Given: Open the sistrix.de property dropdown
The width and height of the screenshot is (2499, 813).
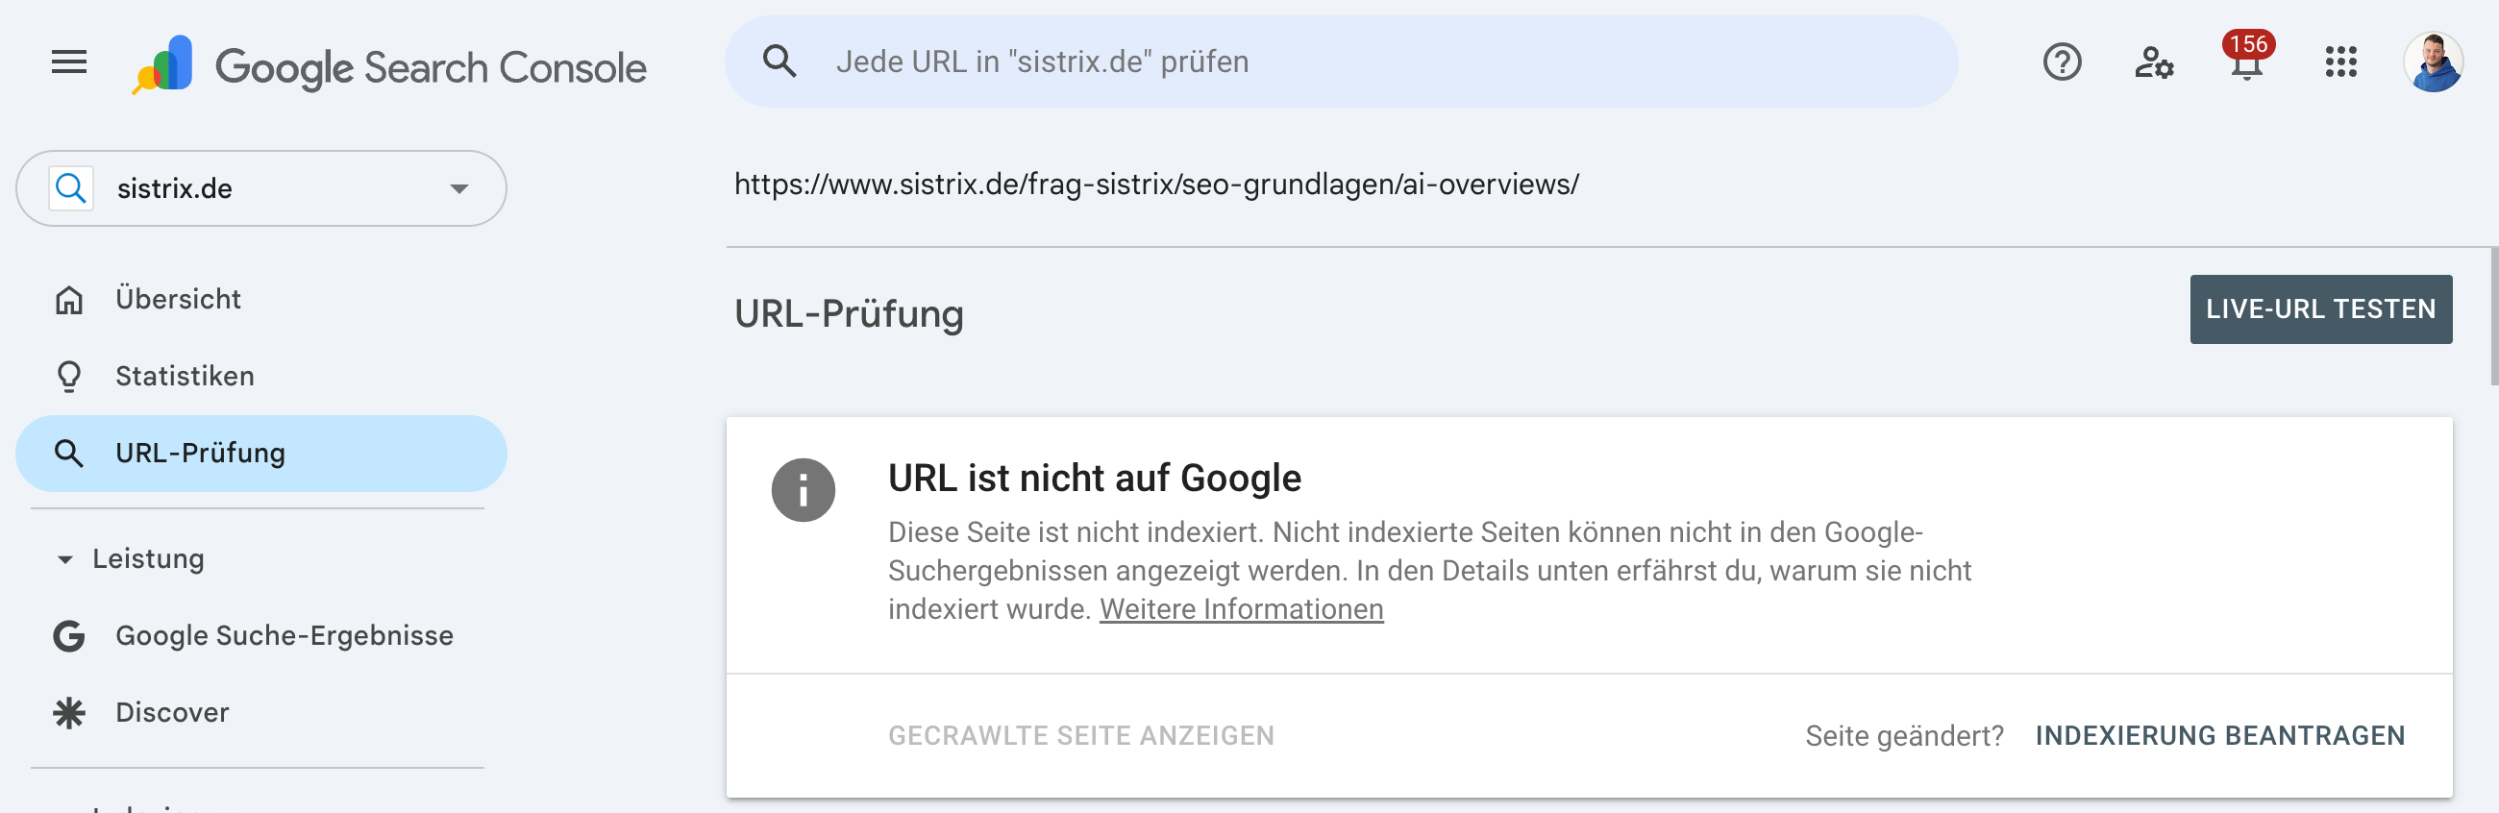Looking at the screenshot, I should 261,187.
